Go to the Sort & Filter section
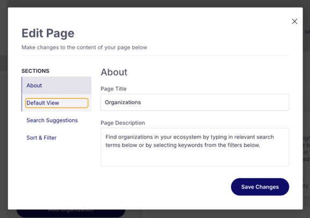310x218 pixels. coord(41,137)
